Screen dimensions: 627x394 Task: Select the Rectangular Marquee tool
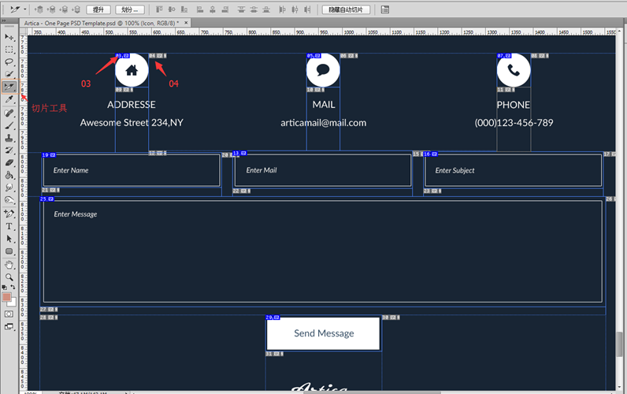[9, 50]
